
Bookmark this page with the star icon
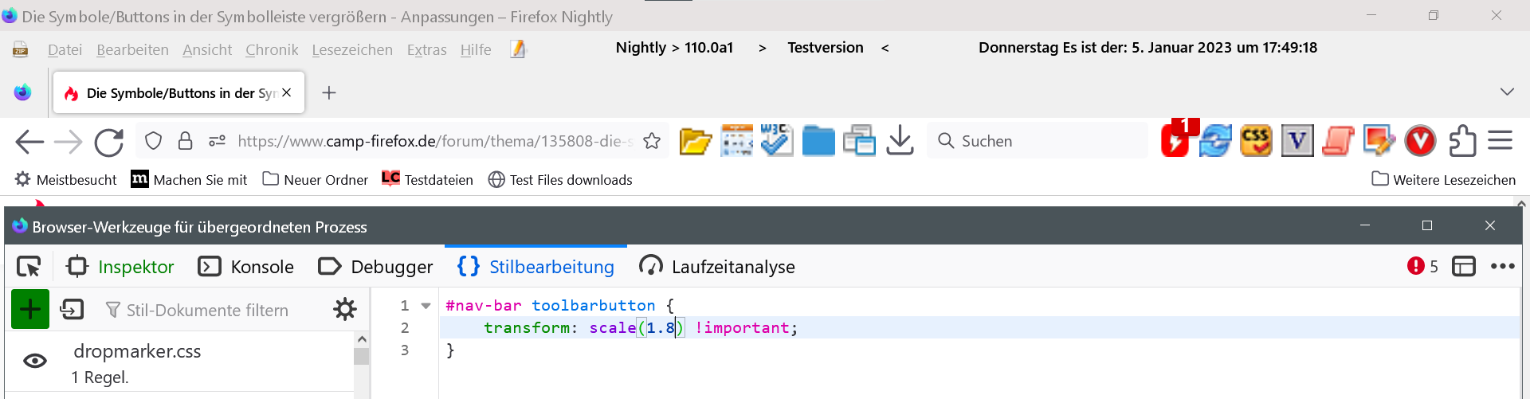[x=652, y=141]
